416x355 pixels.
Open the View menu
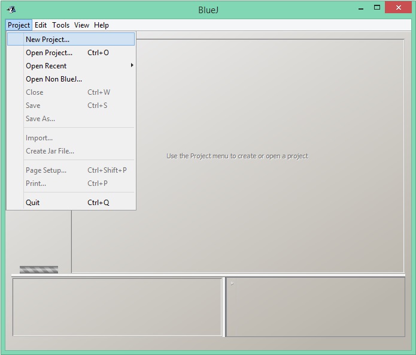pyautogui.click(x=81, y=25)
